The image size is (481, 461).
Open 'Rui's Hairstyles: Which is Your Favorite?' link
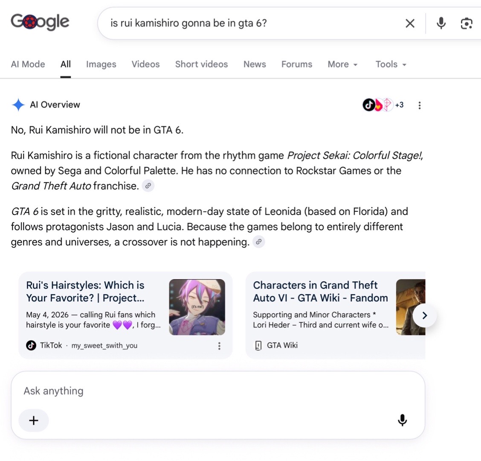(x=85, y=292)
